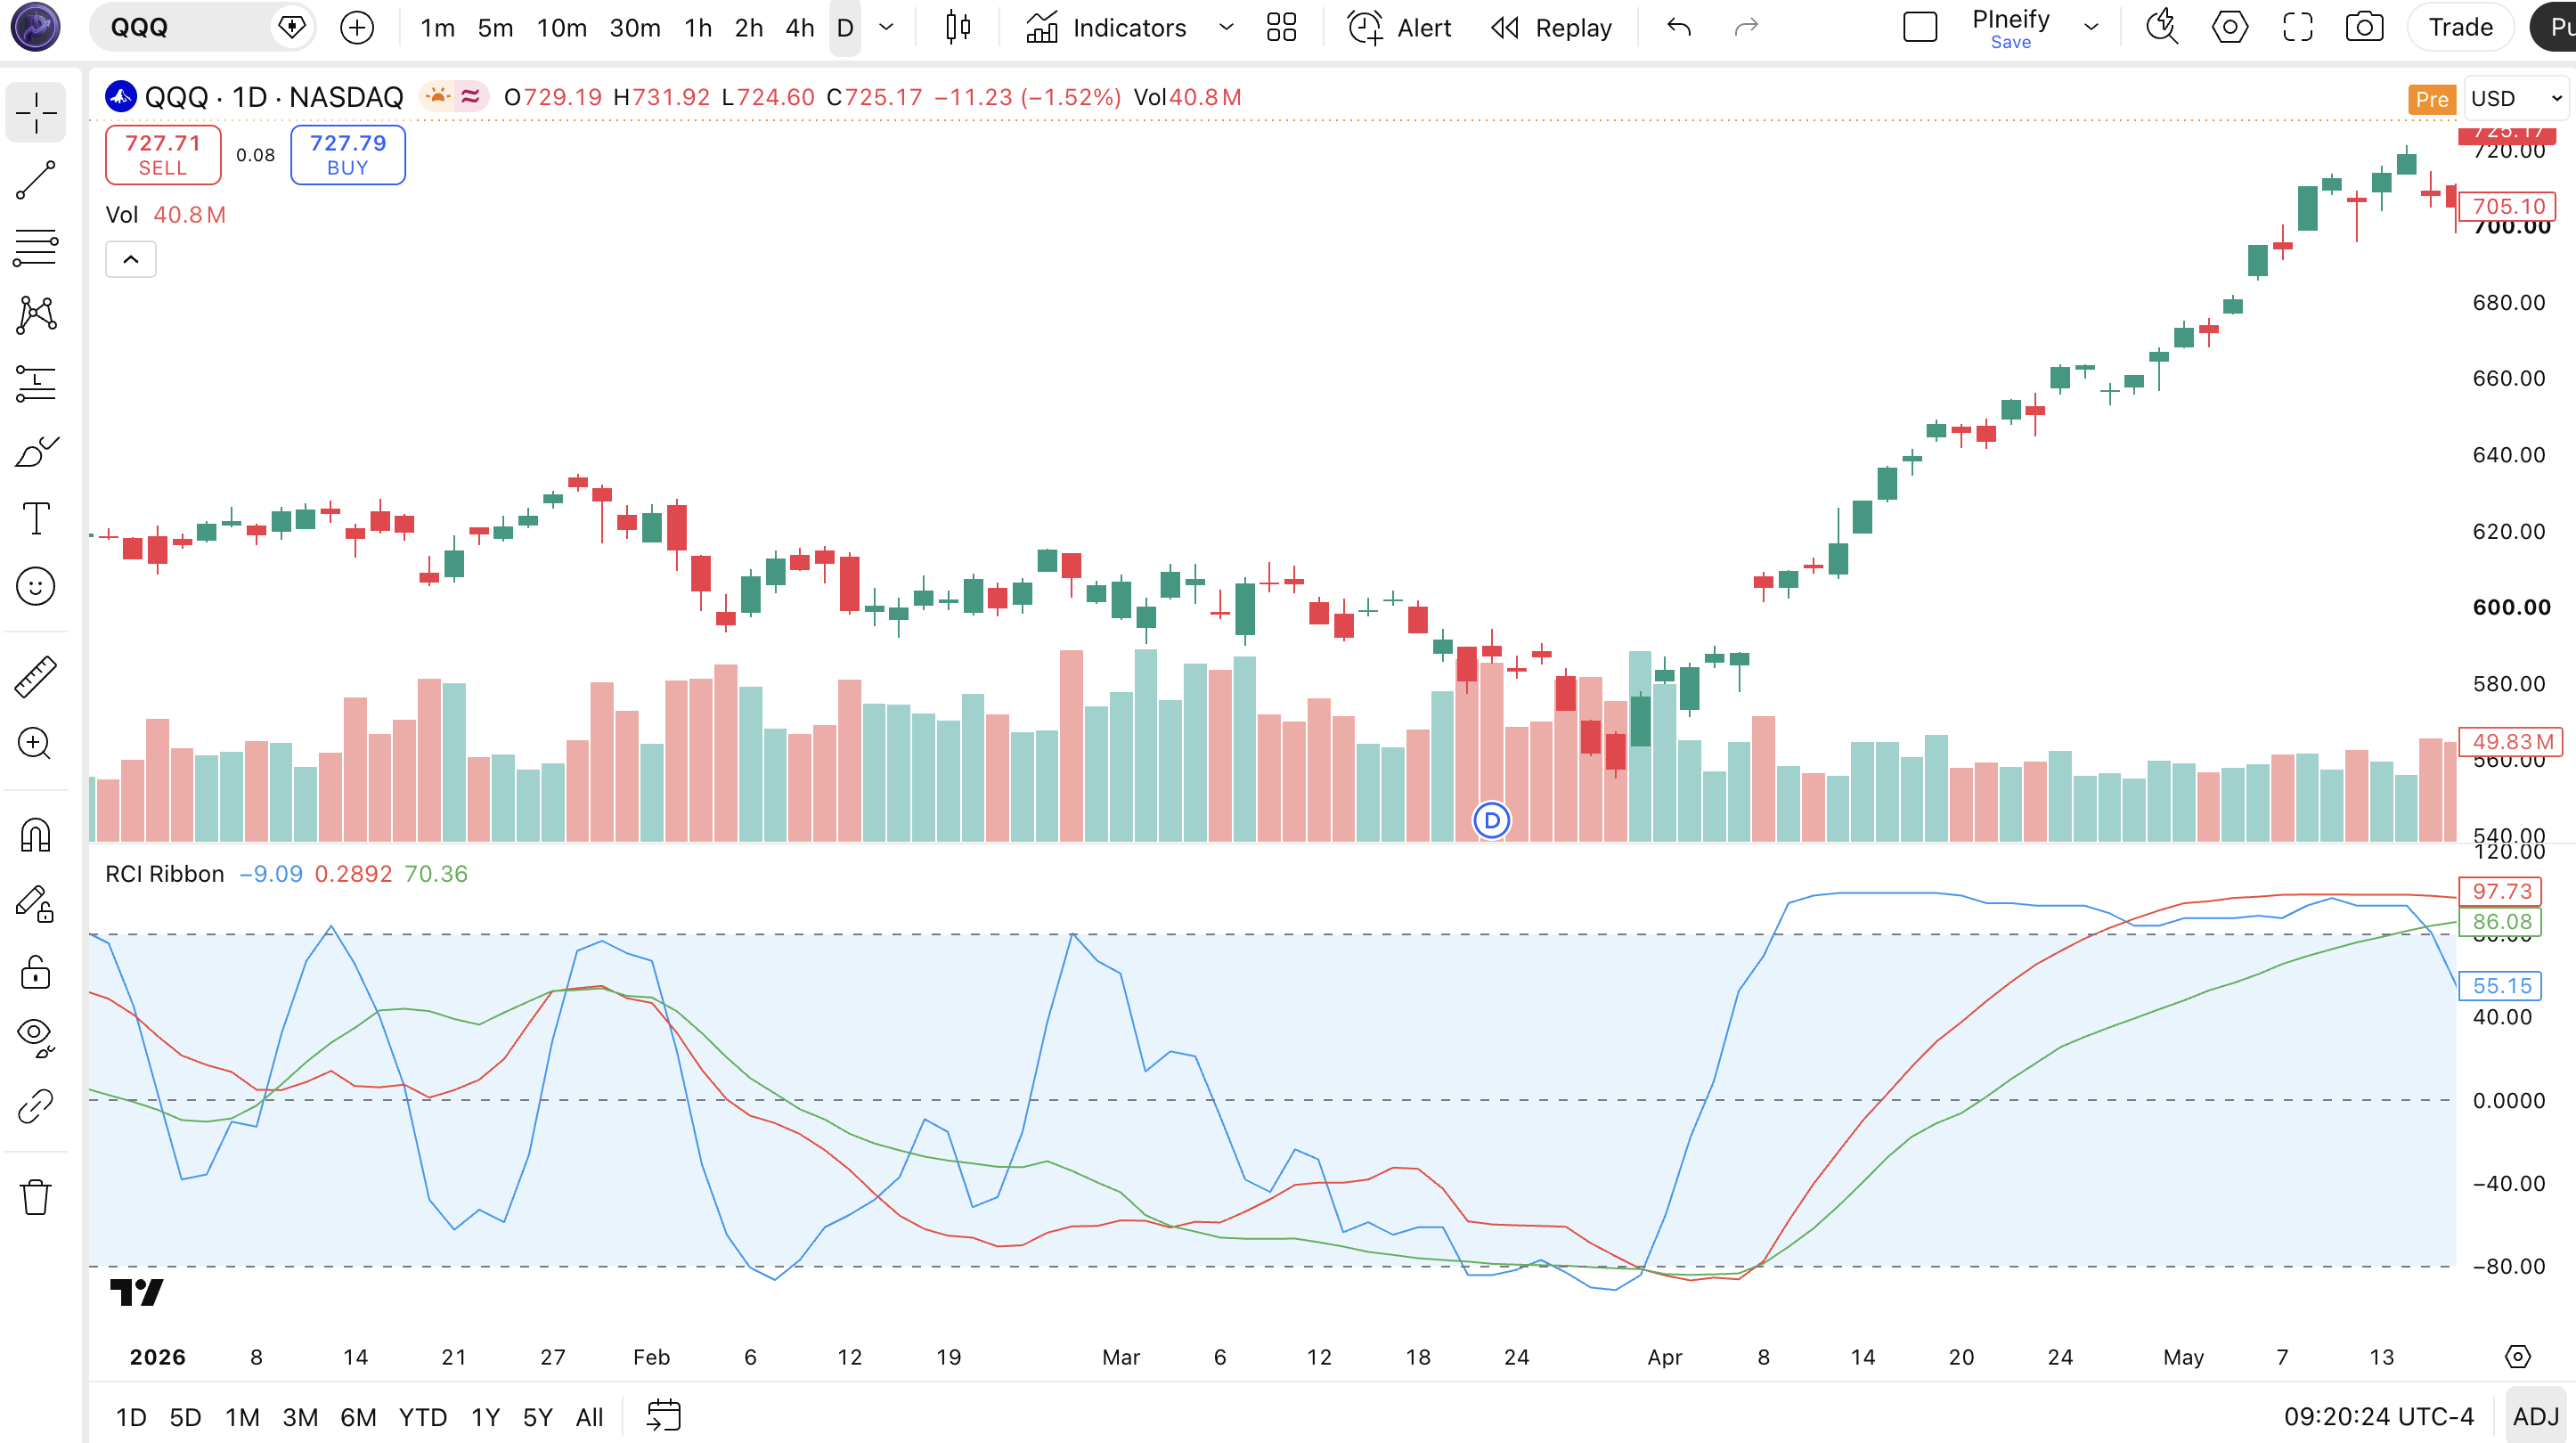2576x1443 pixels.
Task: Click the 09:20:24 UTC-4 timezone selector
Action: click(2379, 1416)
